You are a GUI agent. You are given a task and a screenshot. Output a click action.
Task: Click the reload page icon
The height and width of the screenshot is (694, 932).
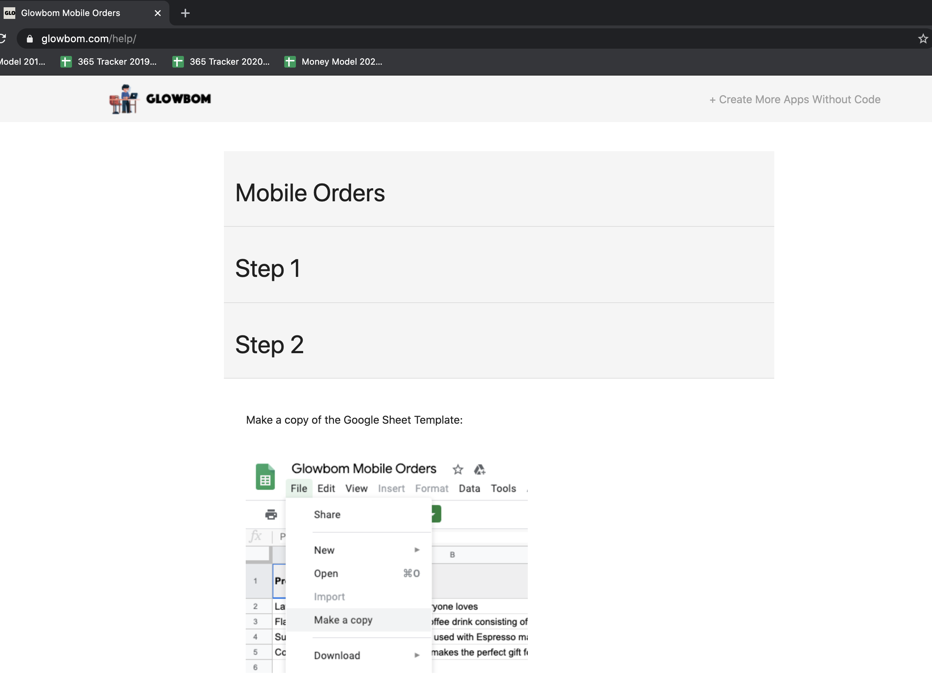pyautogui.click(x=3, y=39)
